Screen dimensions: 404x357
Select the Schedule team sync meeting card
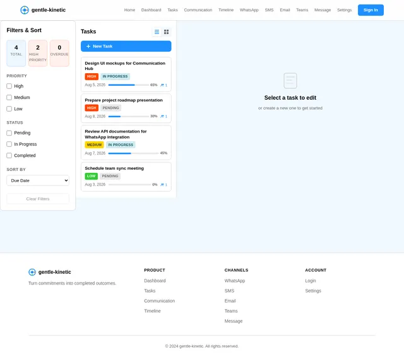click(x=126, y=177)
